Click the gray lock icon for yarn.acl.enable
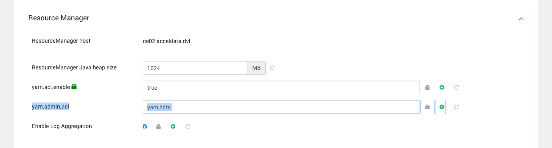This screenshot has height=148, width=552. (427, 87)
